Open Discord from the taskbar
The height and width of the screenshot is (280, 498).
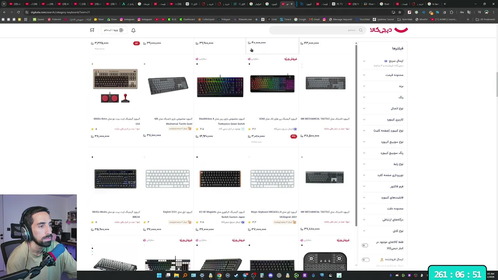[x=270, y=276]
